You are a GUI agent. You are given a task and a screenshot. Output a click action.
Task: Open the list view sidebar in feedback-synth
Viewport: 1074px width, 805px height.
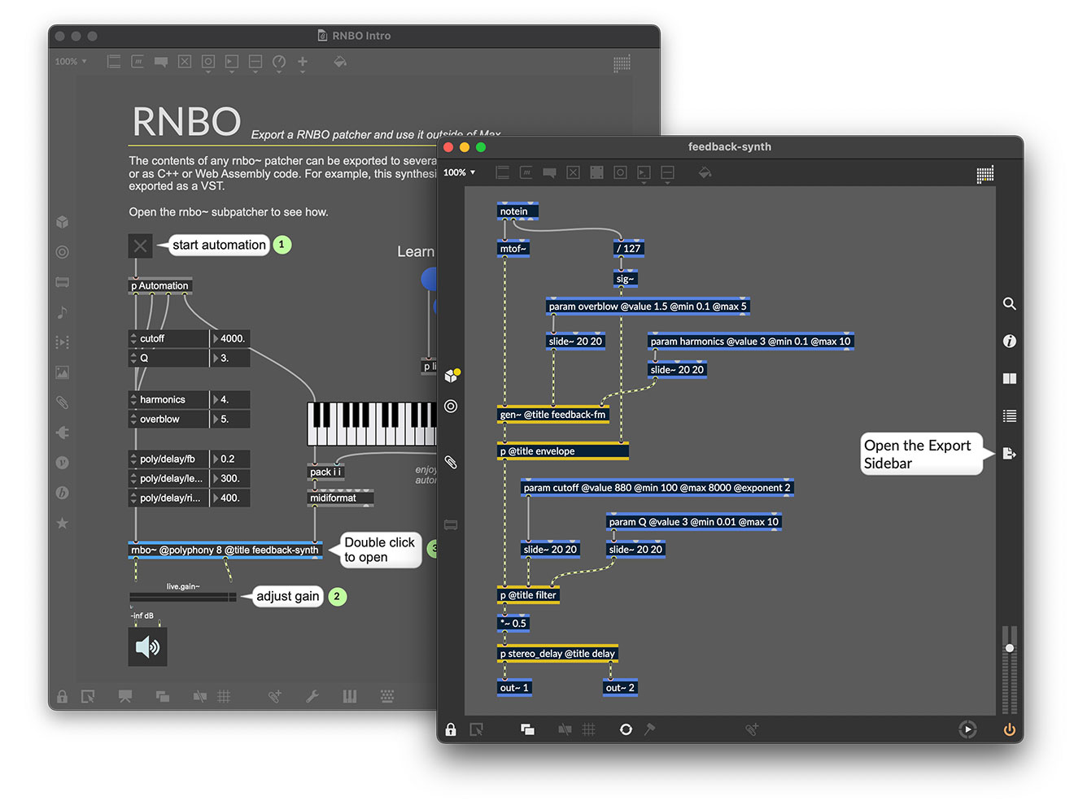tap(1009, 416)
